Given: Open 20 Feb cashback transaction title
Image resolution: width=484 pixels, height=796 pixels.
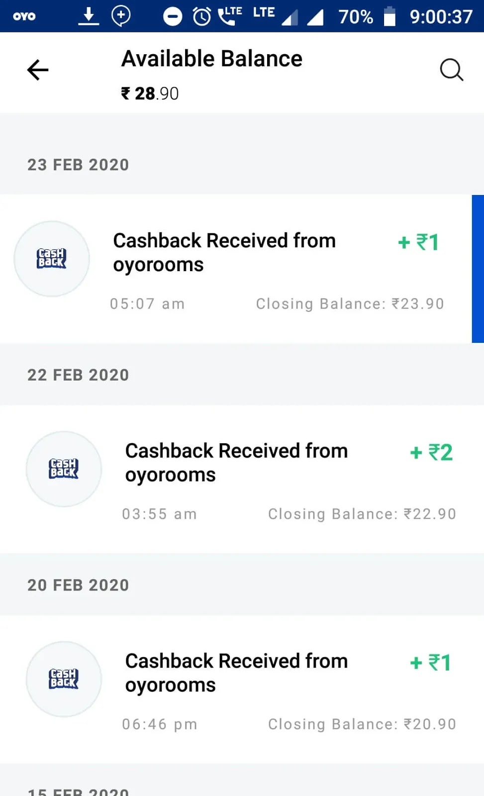Looking at the screenshot, I should point(236,673).
